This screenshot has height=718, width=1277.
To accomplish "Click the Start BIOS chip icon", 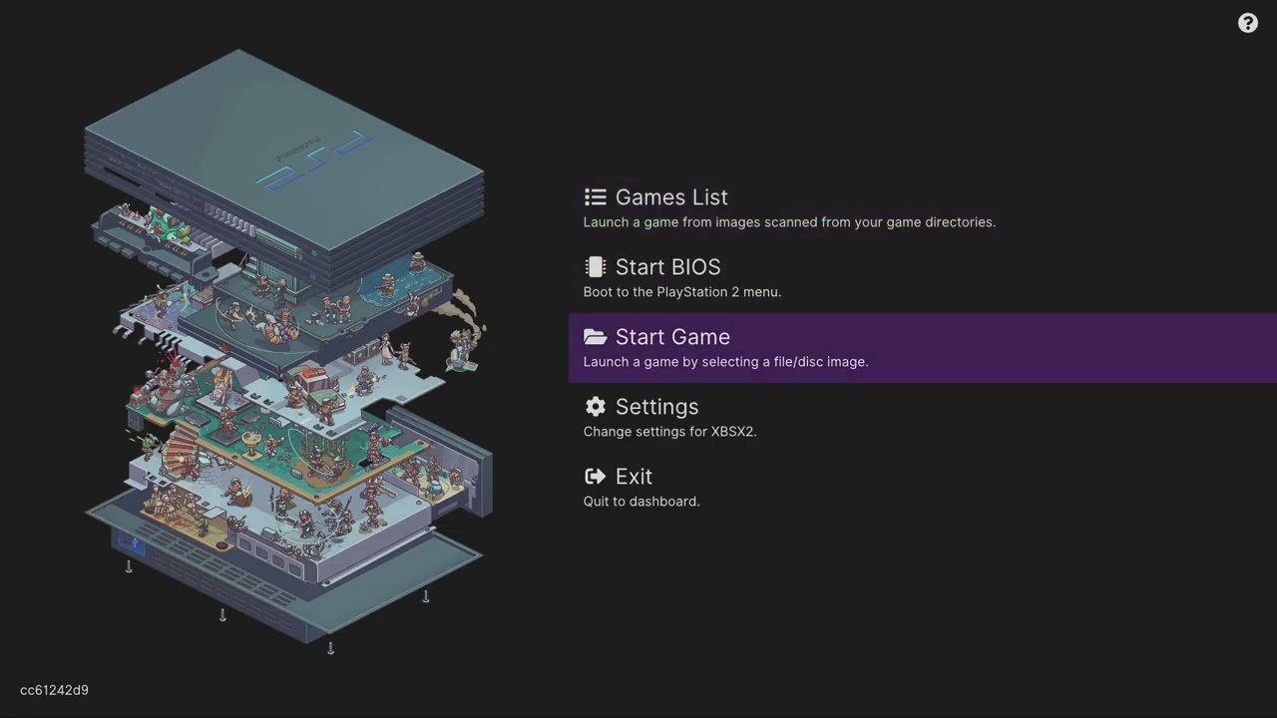I will [x=596, y=267].
